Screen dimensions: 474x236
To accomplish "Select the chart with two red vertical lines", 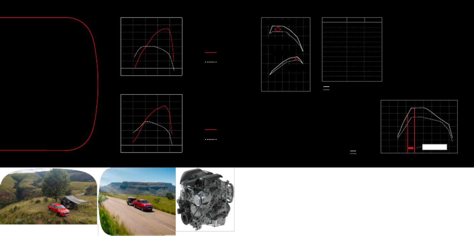I will (419, 127).
